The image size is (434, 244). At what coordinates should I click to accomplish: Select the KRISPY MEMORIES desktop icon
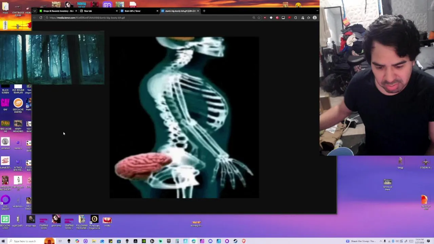tap(18, 126)
